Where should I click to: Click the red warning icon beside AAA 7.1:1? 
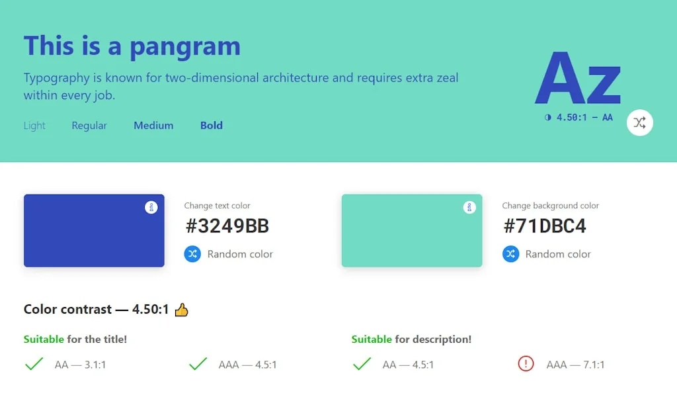pyautogui.click(x=526, y=364)
